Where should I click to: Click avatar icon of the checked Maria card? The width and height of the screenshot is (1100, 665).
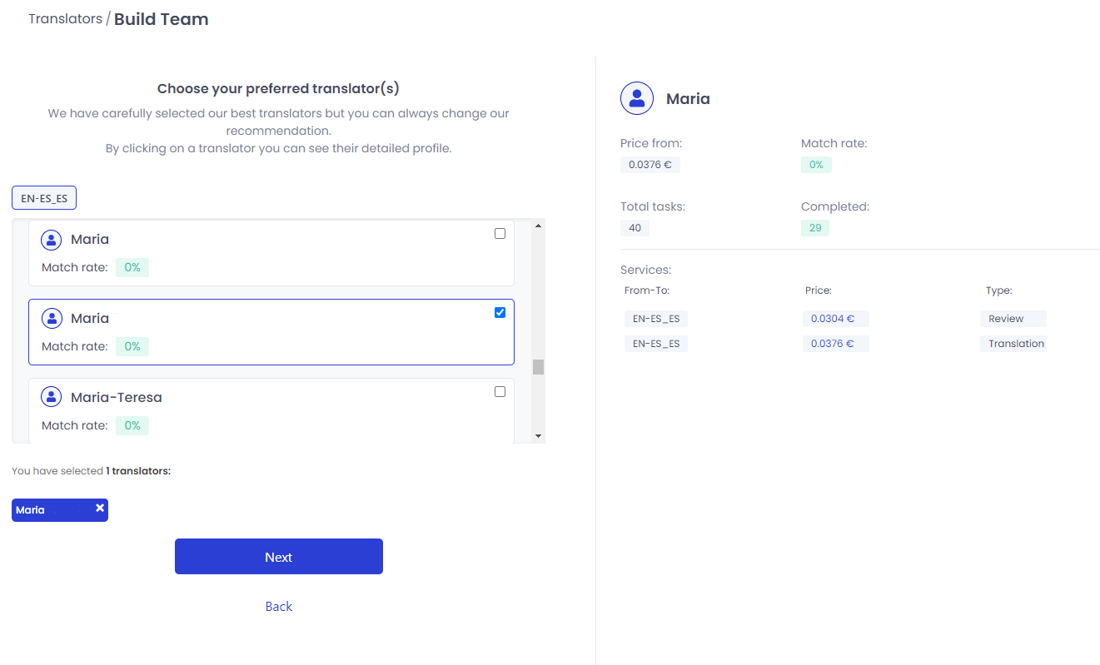[52, 319]
